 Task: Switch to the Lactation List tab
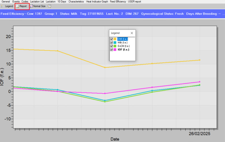[37, 2]
